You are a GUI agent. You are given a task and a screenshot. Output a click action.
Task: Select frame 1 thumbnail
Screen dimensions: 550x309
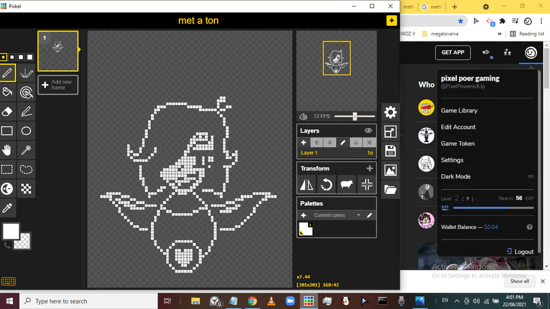tap(58, 51)
